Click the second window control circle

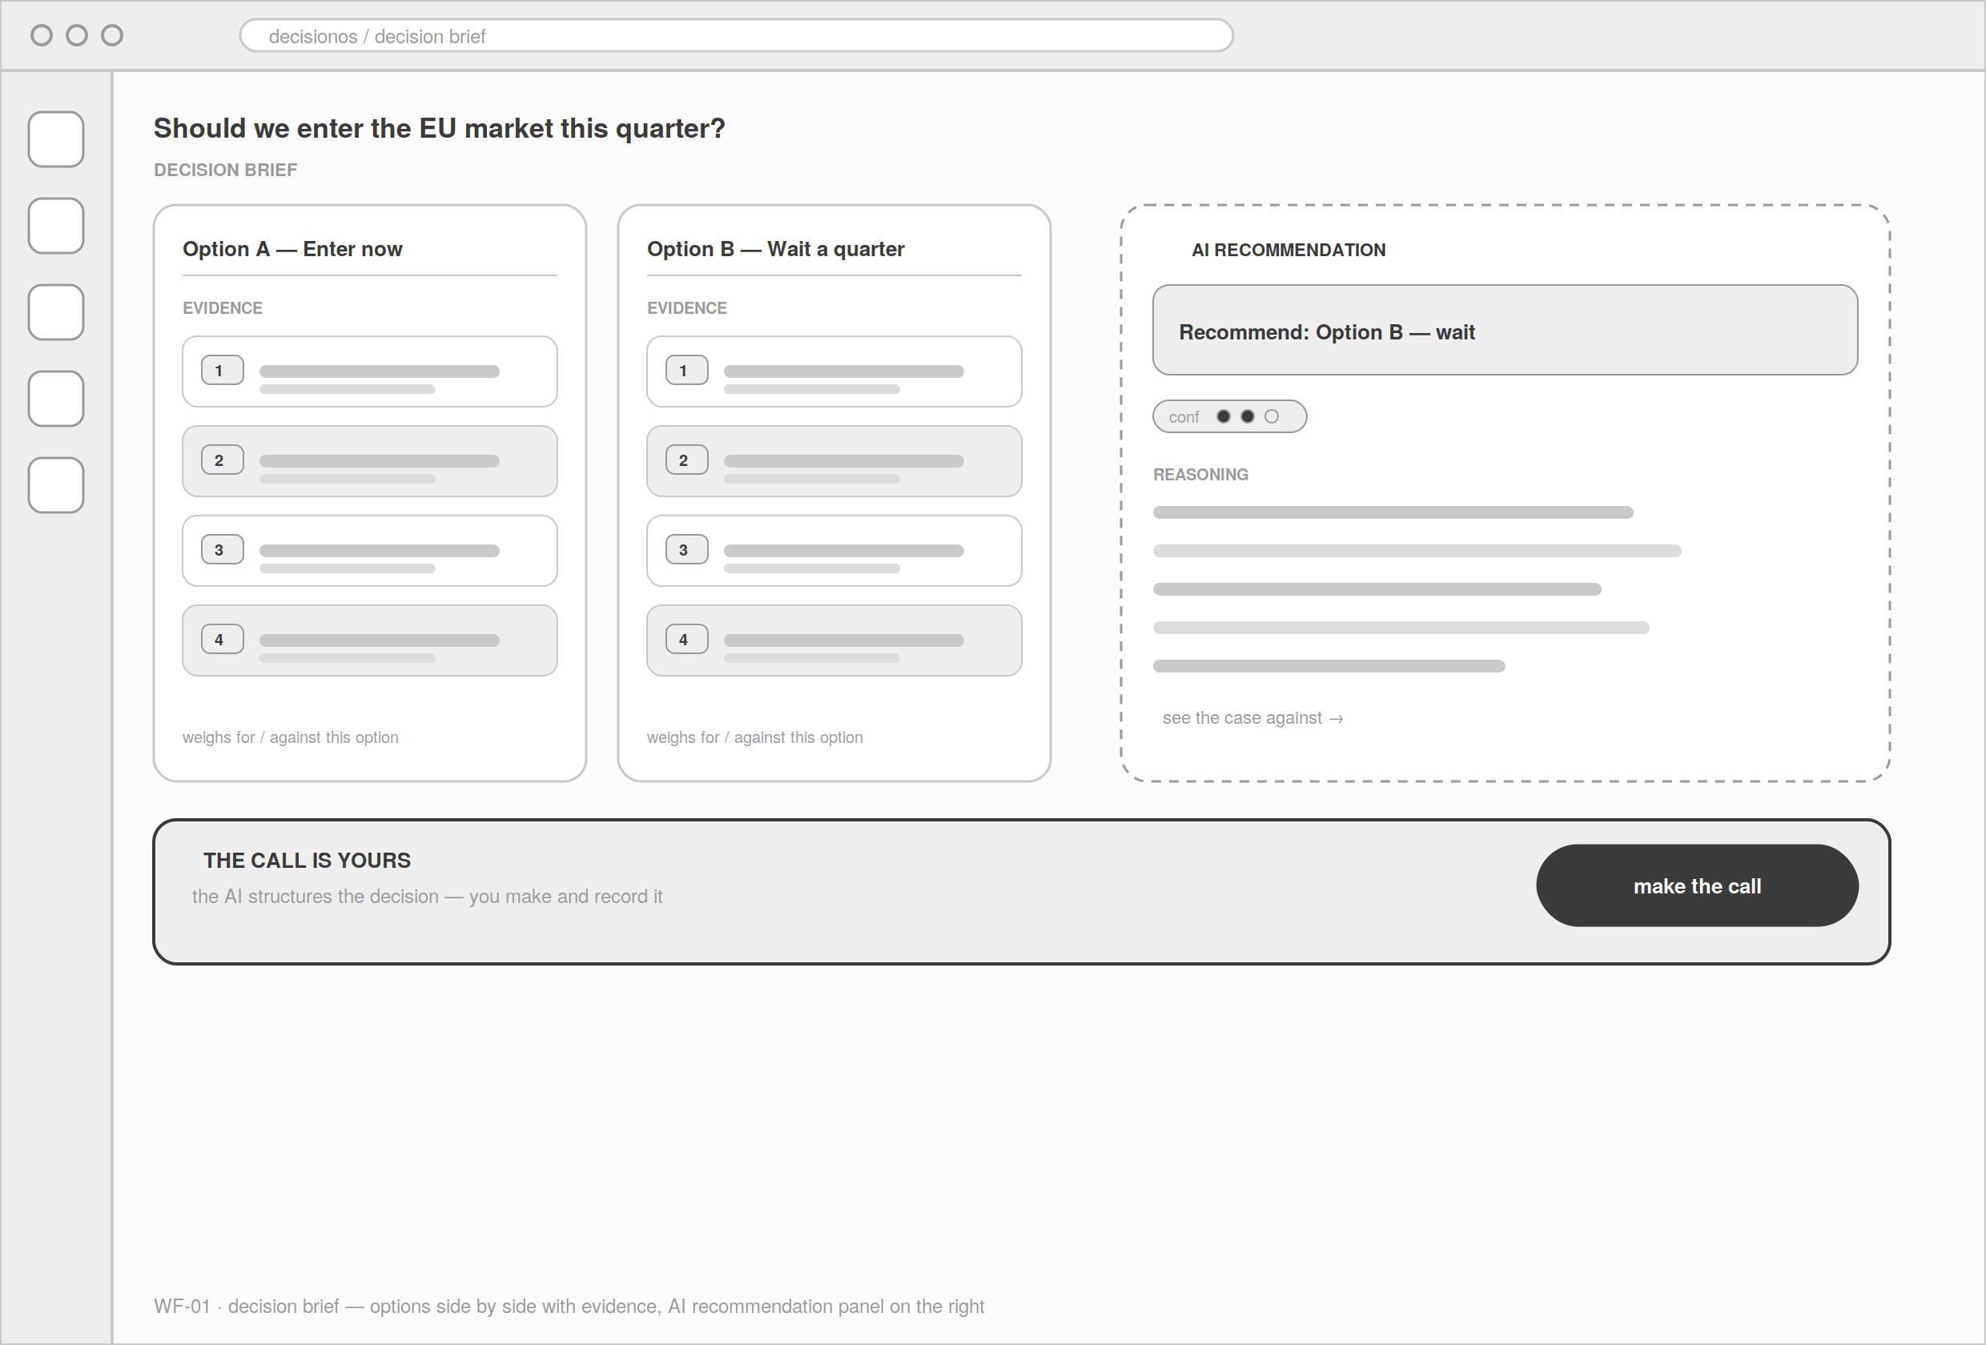(77, 35)
